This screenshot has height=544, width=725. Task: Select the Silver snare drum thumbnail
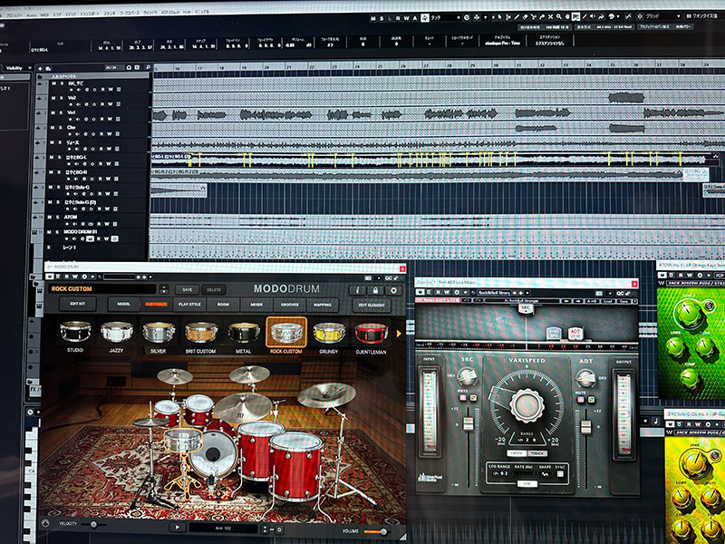coord(158,332)
